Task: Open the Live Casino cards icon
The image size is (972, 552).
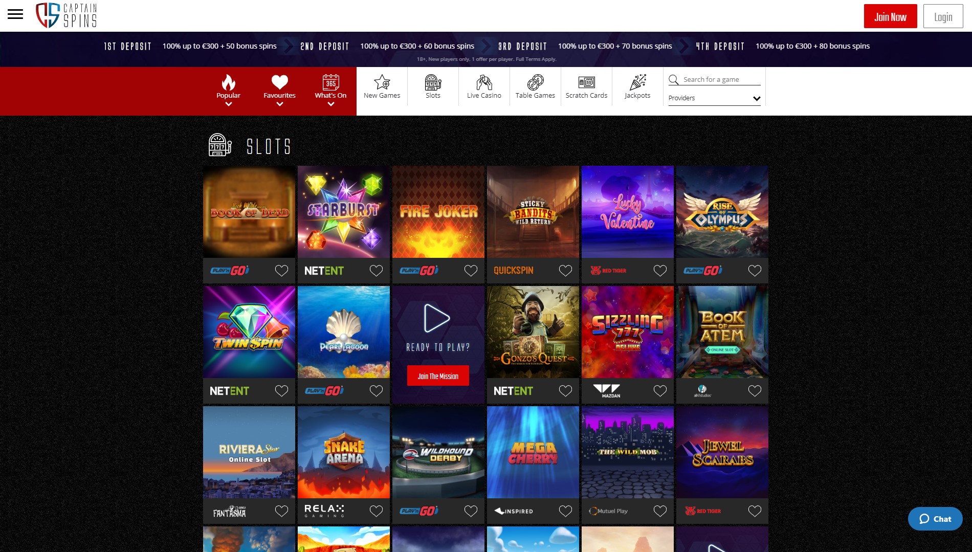Action: [x=484, y=82]
